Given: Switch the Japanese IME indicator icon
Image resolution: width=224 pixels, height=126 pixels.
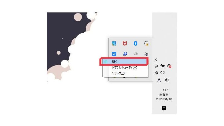Looking at the screenshot, I should (167, 80).
